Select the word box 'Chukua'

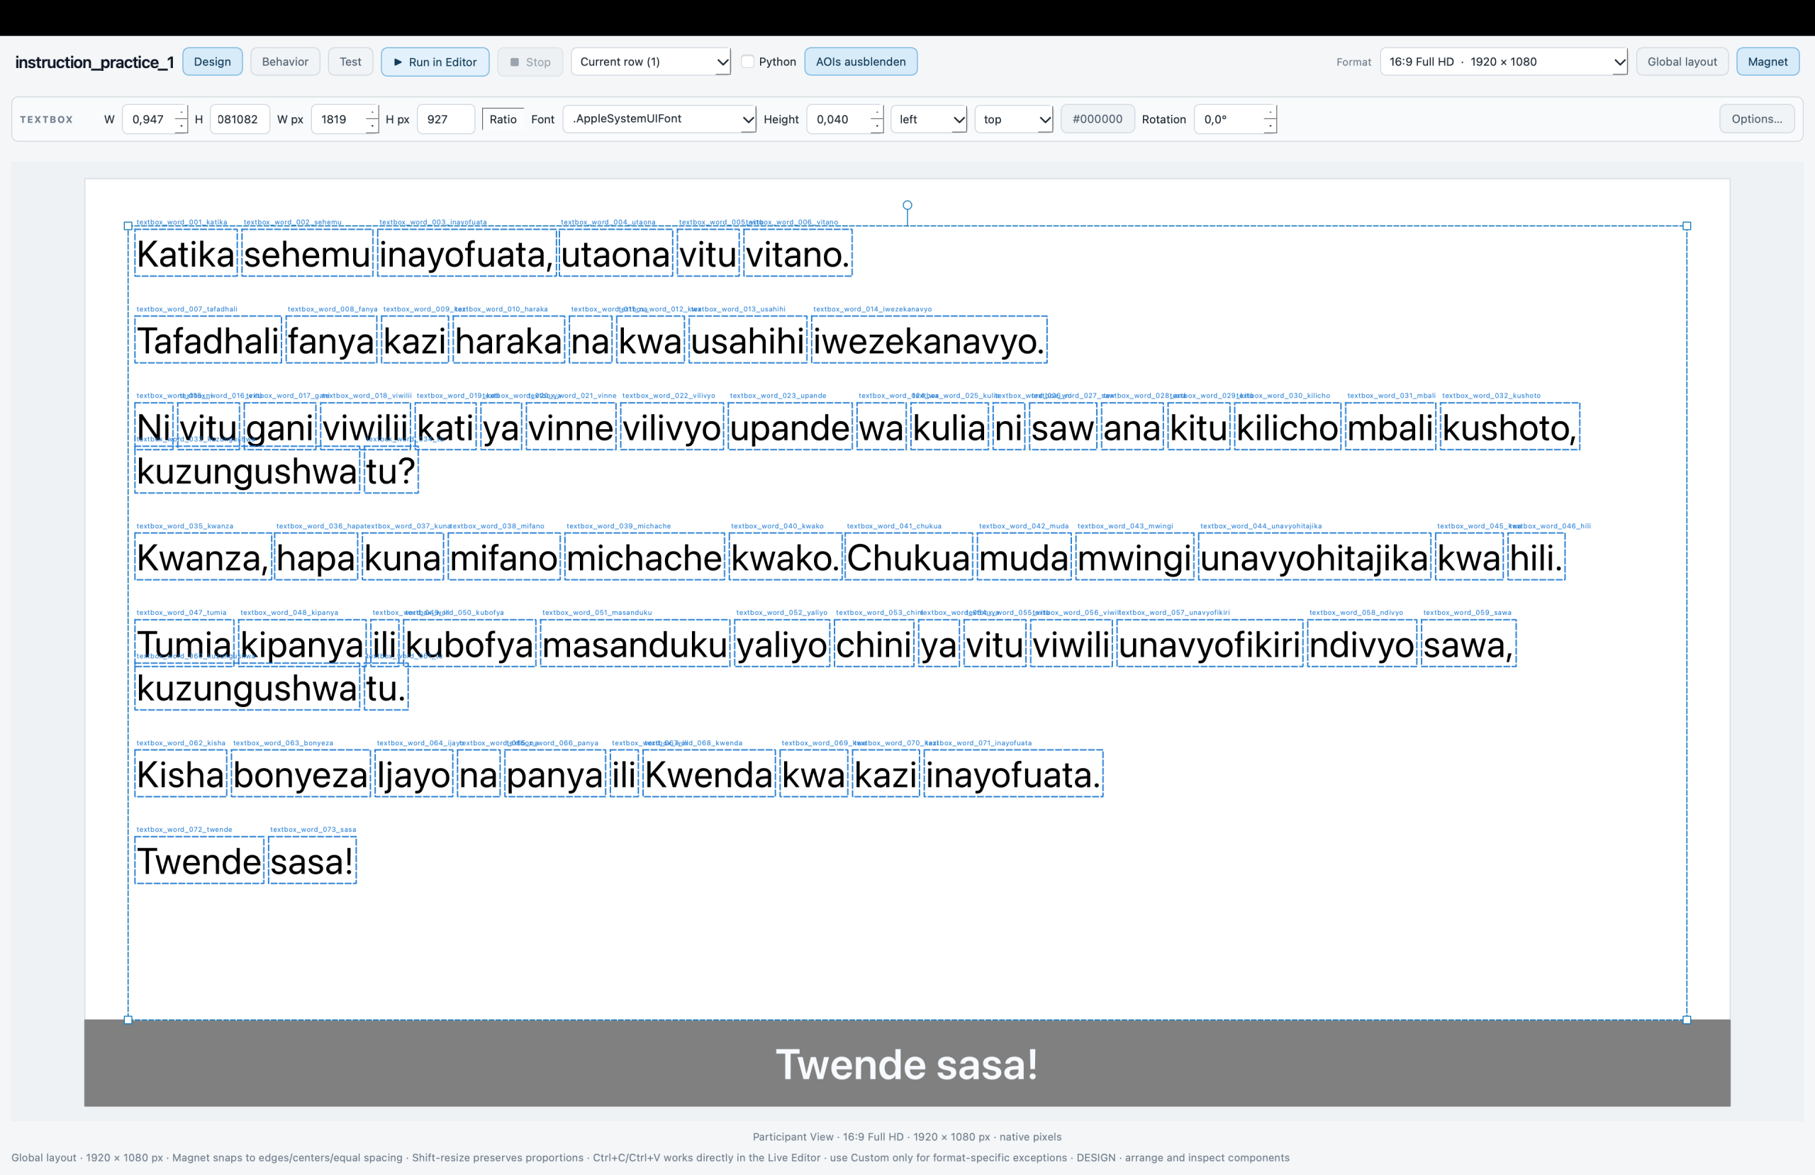point(908,557)
